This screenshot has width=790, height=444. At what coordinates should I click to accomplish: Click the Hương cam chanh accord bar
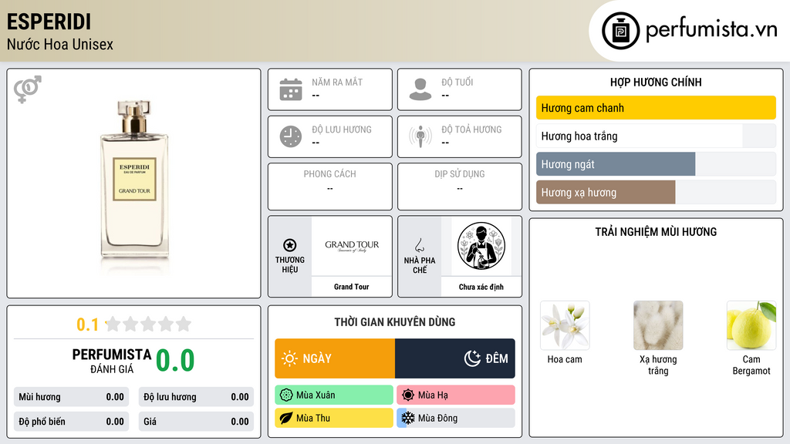[x=656, y=108]
